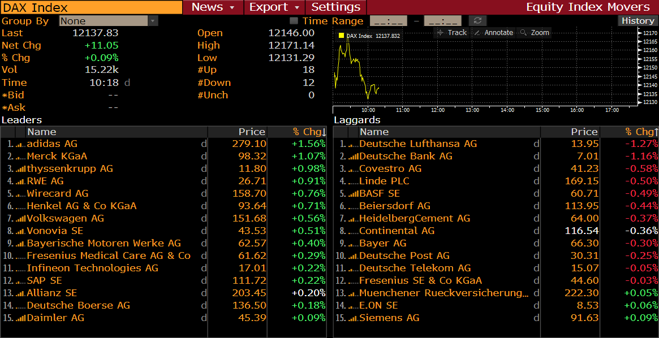Click the History button
The height and width of the screenshot is (338, 659).
[638, 20]
